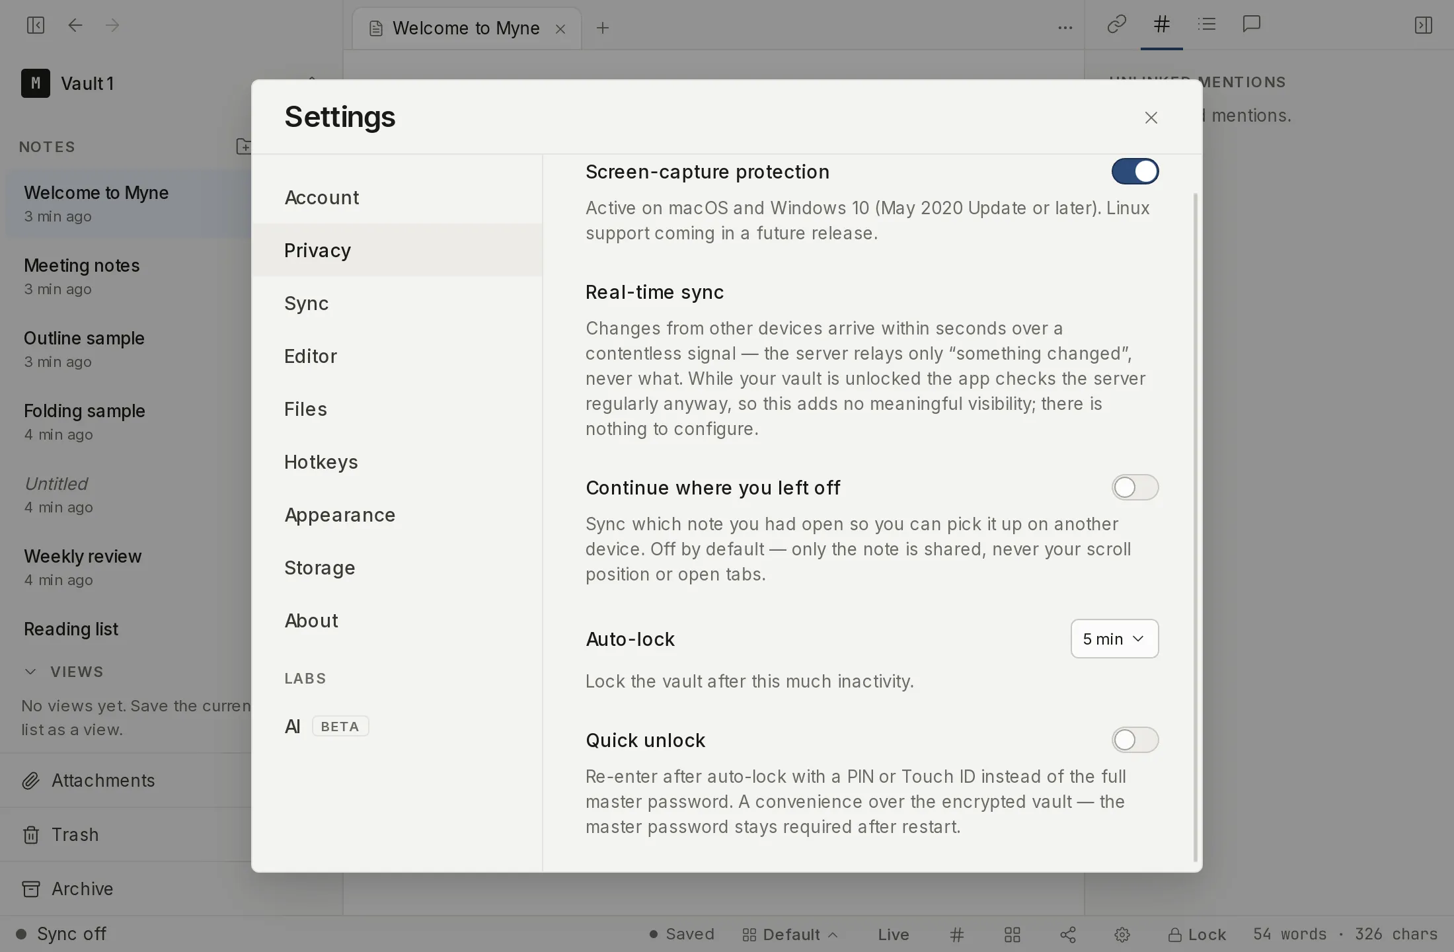Viewport: 1454px width, 952px height.
Task: Collapse the right sidebar panel icon
Action: coord(1423,25)
